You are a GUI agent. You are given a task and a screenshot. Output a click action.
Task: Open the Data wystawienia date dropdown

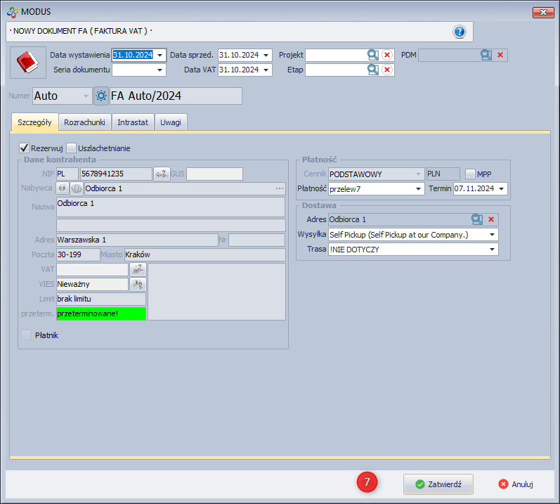pyautogui.click(x=161, y=55)
